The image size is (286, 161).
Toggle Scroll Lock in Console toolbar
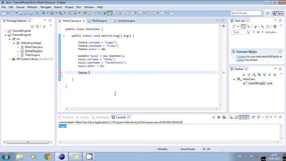[x=236, y=117]
